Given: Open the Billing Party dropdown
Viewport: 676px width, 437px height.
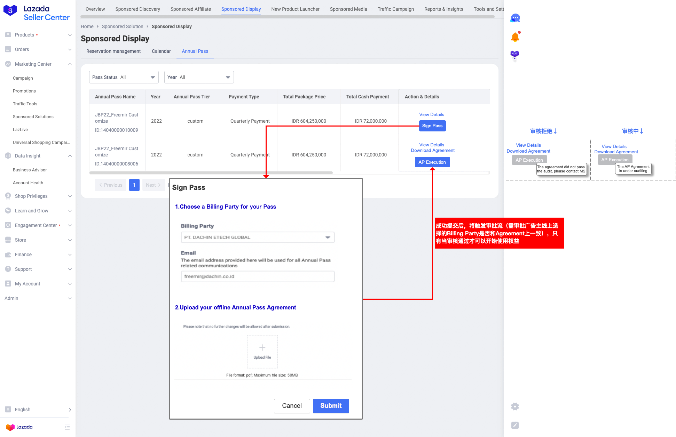Looking at the screenshot, I should [257, 237].
